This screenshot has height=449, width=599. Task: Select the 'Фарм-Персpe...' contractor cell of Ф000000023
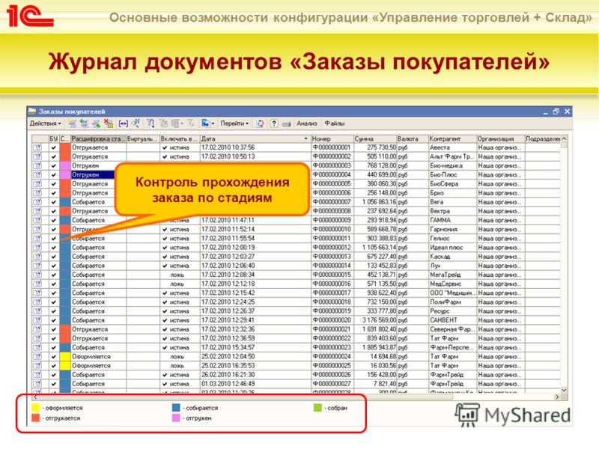point(452,347)
